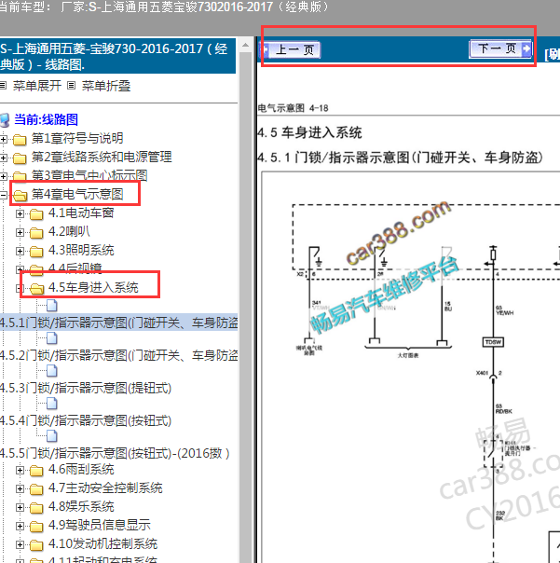Click the 4.7主动安全控制系统 folder icon
560x563 pixels.
(x=36, y=489)
